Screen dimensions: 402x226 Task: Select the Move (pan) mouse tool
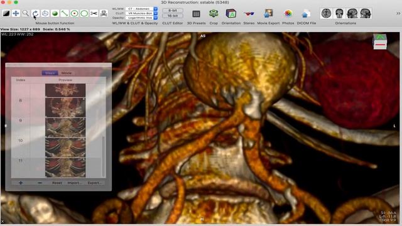click(x=16, y=13)
